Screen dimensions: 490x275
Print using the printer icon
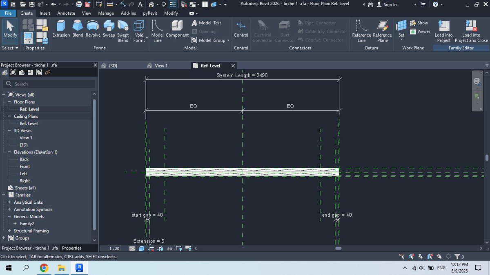79,4
